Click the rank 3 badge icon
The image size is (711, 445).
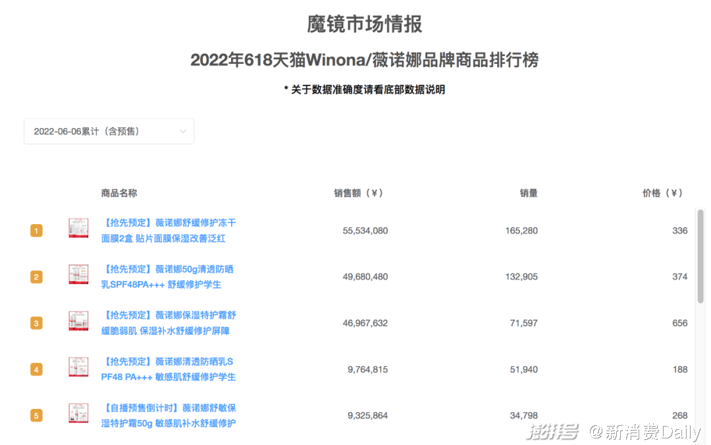36,323
